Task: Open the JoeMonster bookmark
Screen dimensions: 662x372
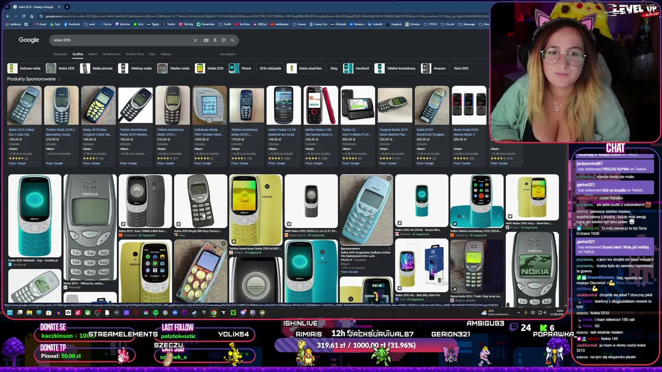Action: click(280, 24)
